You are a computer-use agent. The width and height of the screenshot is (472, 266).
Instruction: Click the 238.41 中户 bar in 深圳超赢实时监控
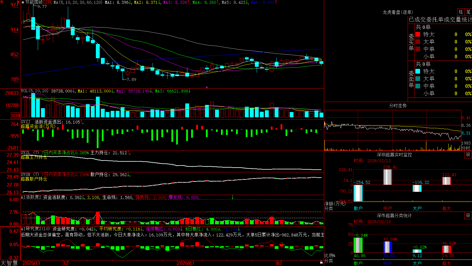click(x=388, y=177)
